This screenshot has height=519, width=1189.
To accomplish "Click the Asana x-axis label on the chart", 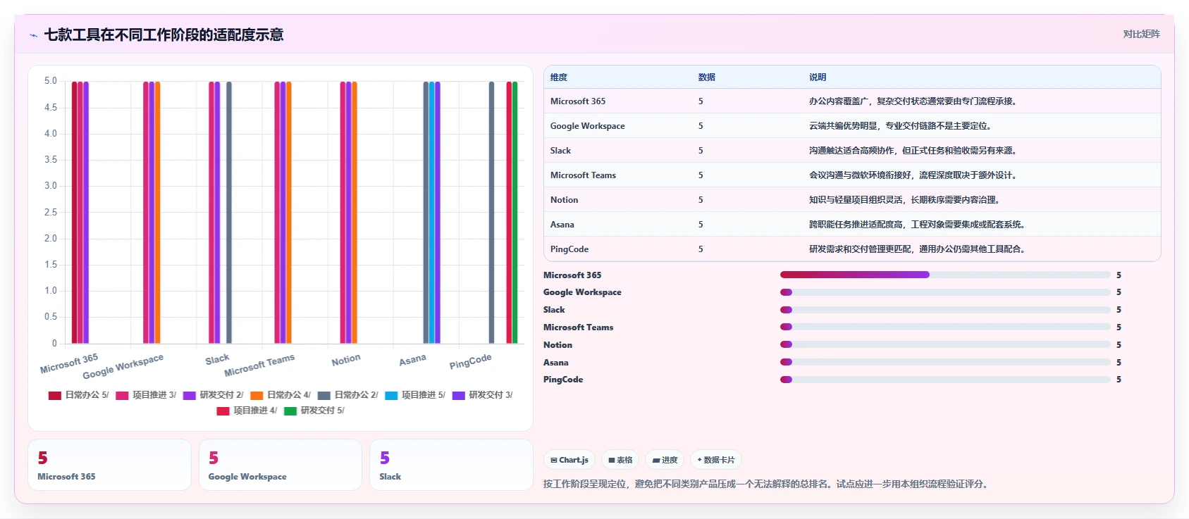I will click(x=412, y=360).
